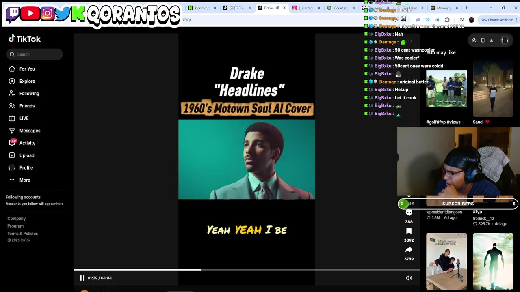520x292 pixels.
Task: Open the Chrome media control icon
Action: [x=461, y=20]
